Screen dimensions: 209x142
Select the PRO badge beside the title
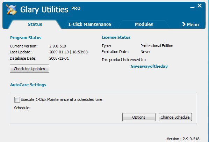pyautogui.click(x=76, y=8)
